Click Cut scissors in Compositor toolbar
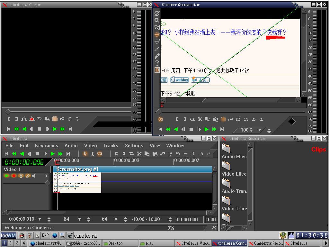 pos(200,119)
